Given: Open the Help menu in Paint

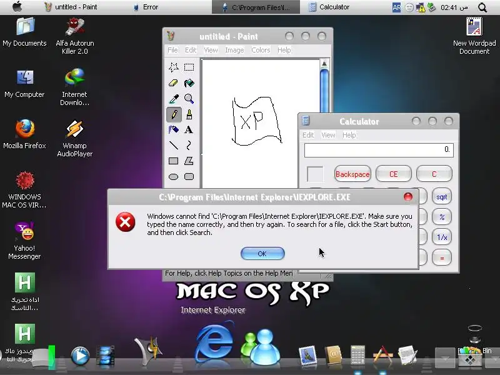Looking at the screenshot, I should pos(284,50).
